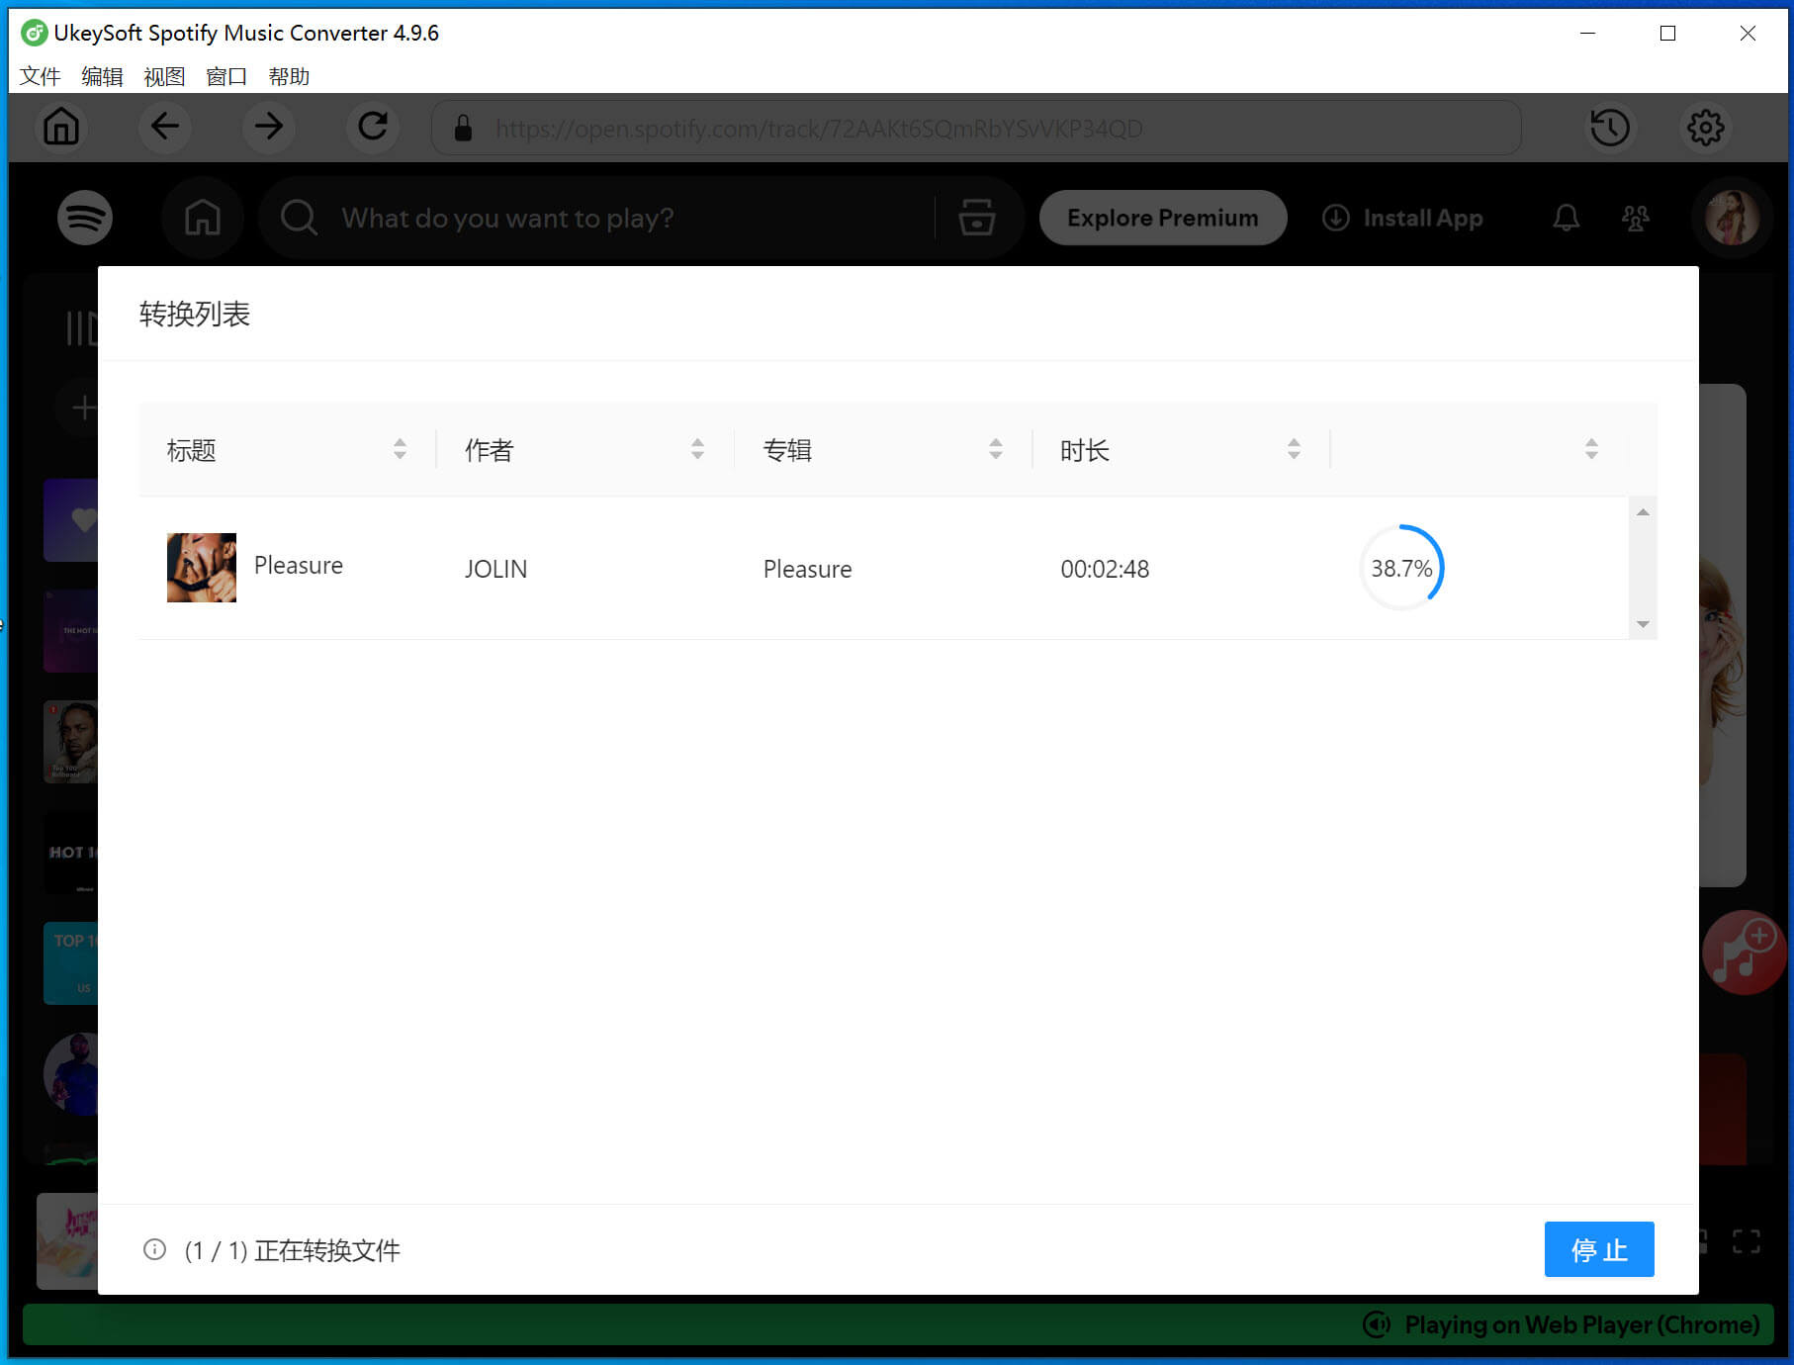Open settings with the gear icon
This screenshot has width=1794, height=1365.
pos(1705,127)
